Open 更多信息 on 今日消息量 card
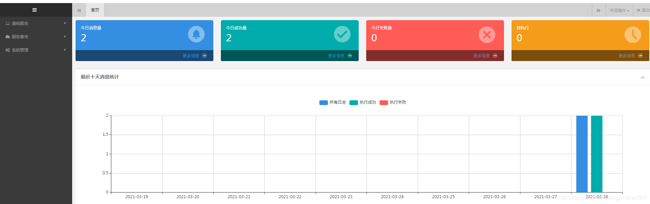 [x=191, y=56]
